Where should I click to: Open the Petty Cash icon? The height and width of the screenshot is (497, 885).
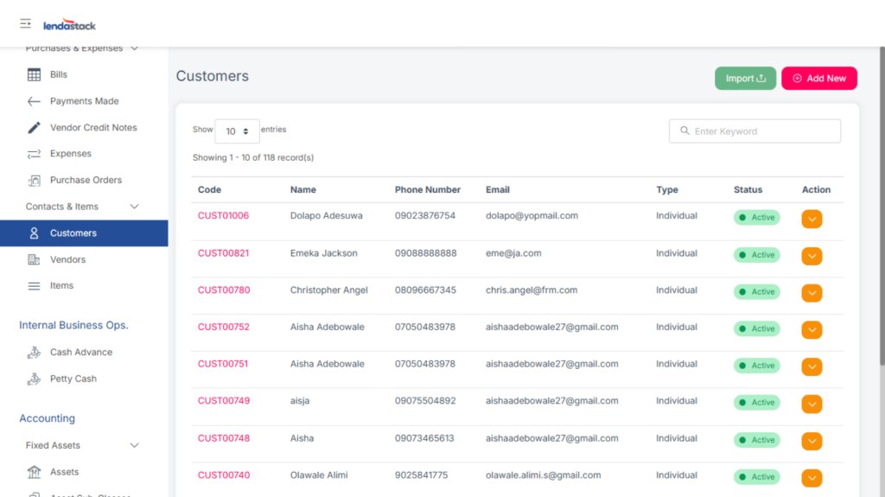click(x=35, y=379)
